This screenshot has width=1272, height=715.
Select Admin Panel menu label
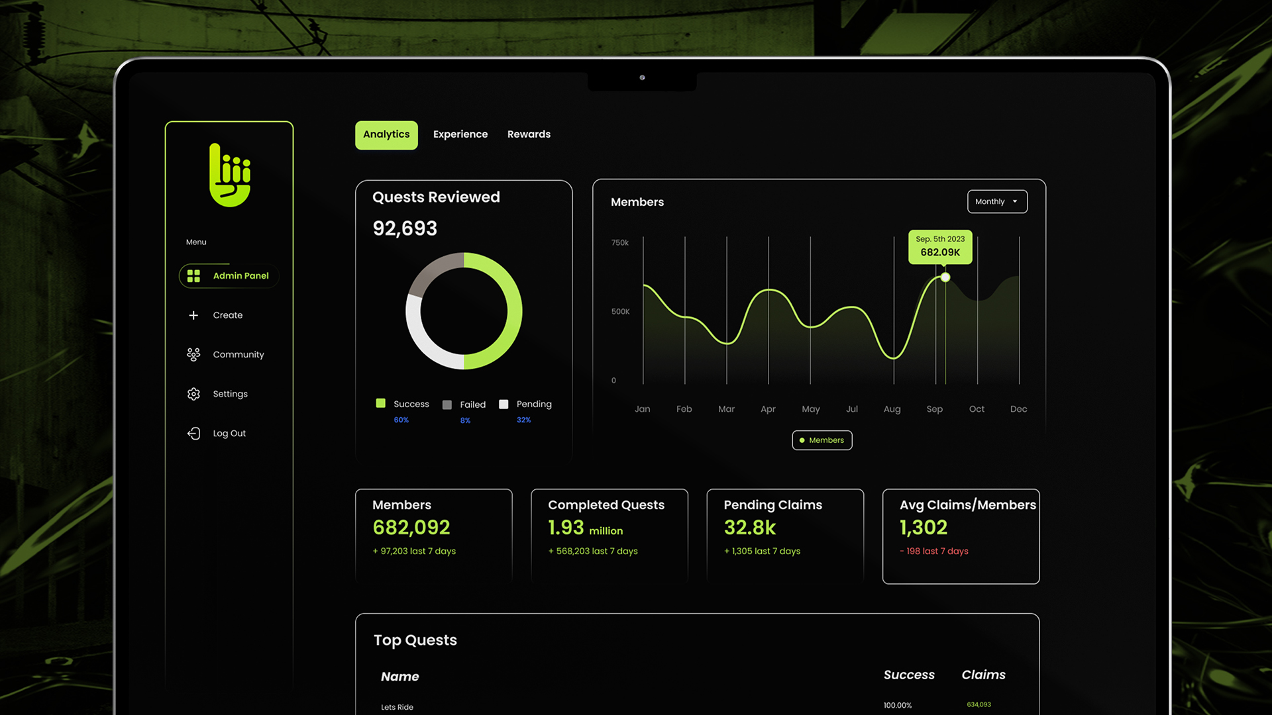click(x=241, y=276)
